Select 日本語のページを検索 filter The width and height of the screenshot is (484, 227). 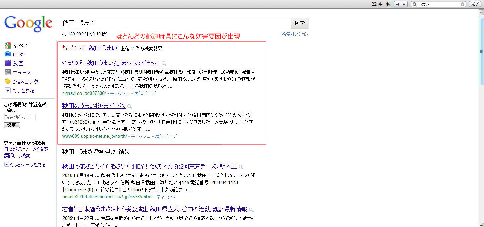tap(26, 149)
